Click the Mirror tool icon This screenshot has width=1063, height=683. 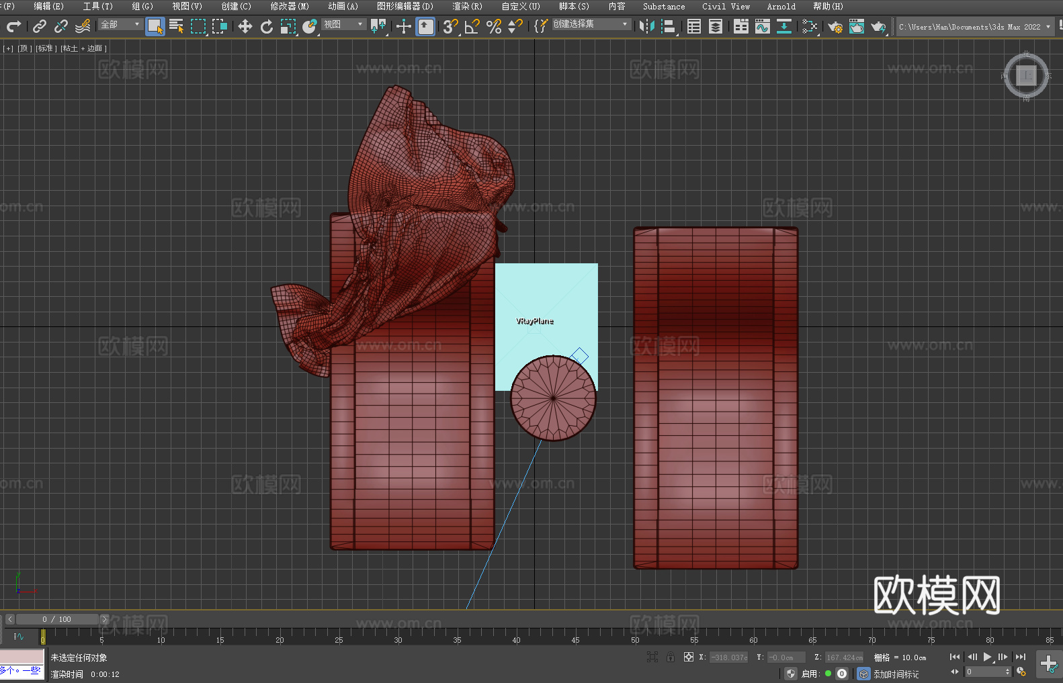[x=647, y=26]
